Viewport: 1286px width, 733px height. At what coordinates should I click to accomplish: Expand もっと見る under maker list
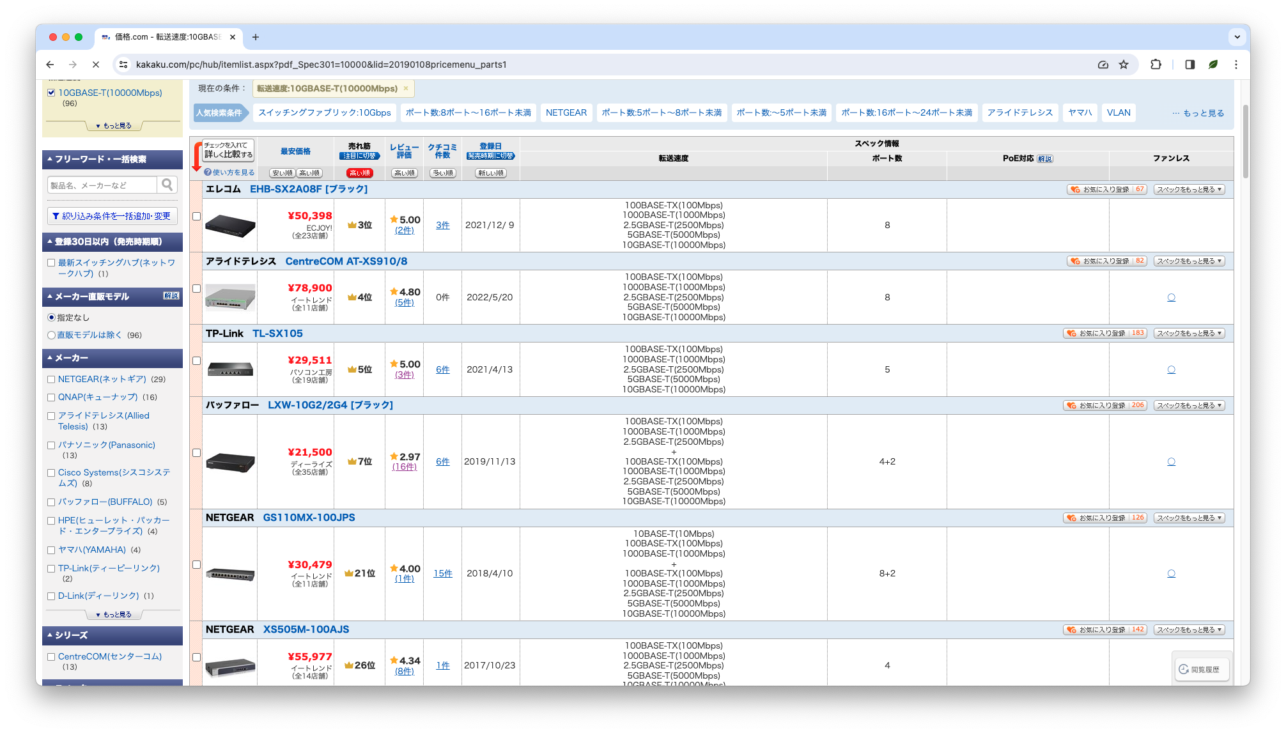[114, 615]
